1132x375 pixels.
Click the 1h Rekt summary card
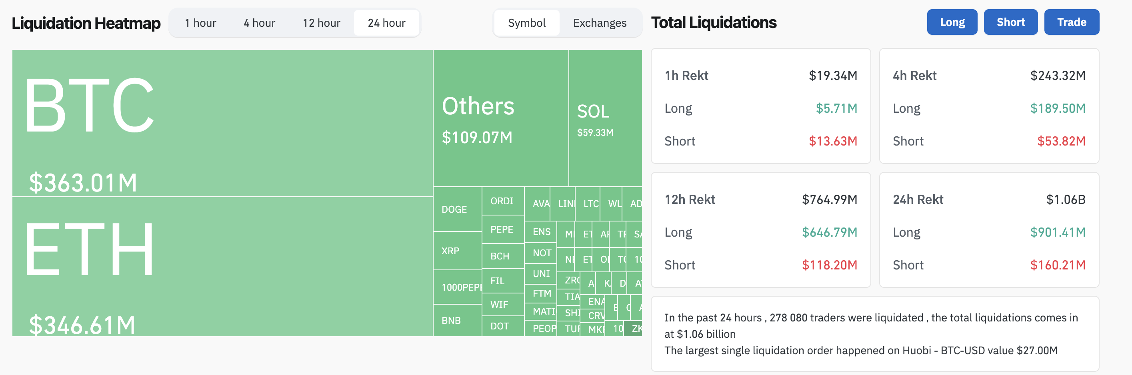[x=760, y=106]
